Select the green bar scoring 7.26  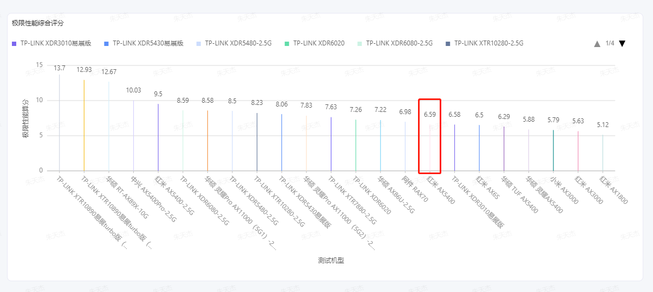pos(356,145)
